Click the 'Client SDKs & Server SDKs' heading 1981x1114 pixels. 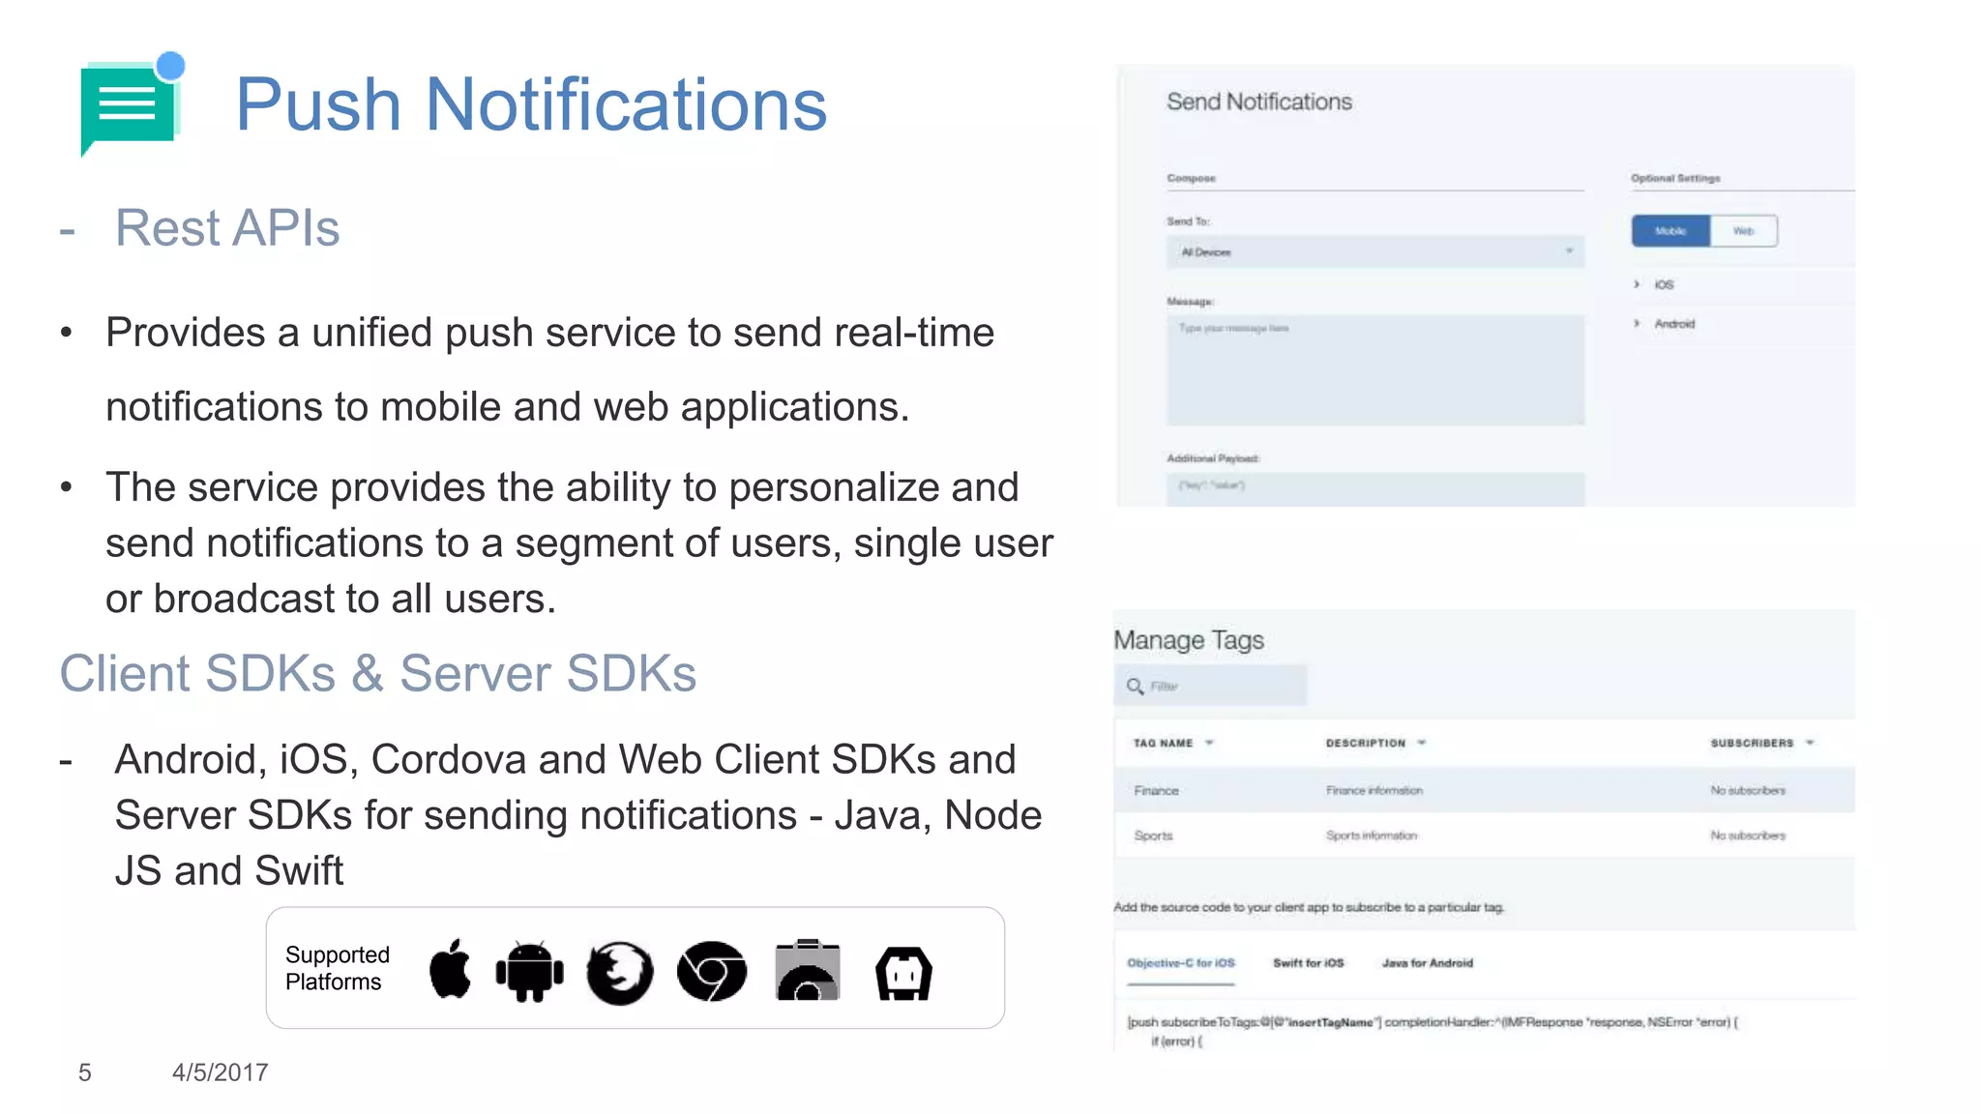click(378, 674)
